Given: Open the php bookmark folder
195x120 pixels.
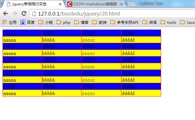Looking at the screenshot, I should pyautogui.click(x=63, y=23).
